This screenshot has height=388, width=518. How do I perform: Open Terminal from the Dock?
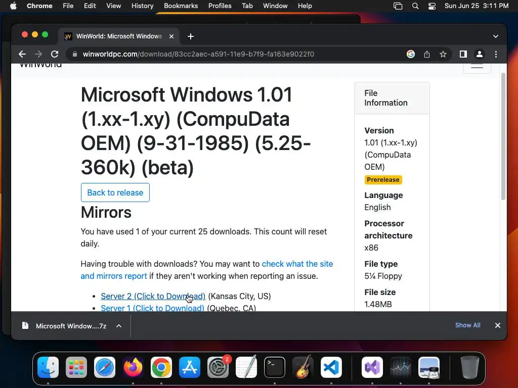275,367
